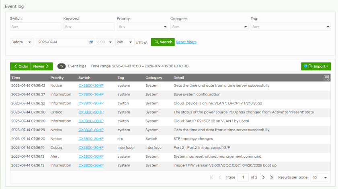
Task: Jump to first page arrow
Action: click(211, 177)
